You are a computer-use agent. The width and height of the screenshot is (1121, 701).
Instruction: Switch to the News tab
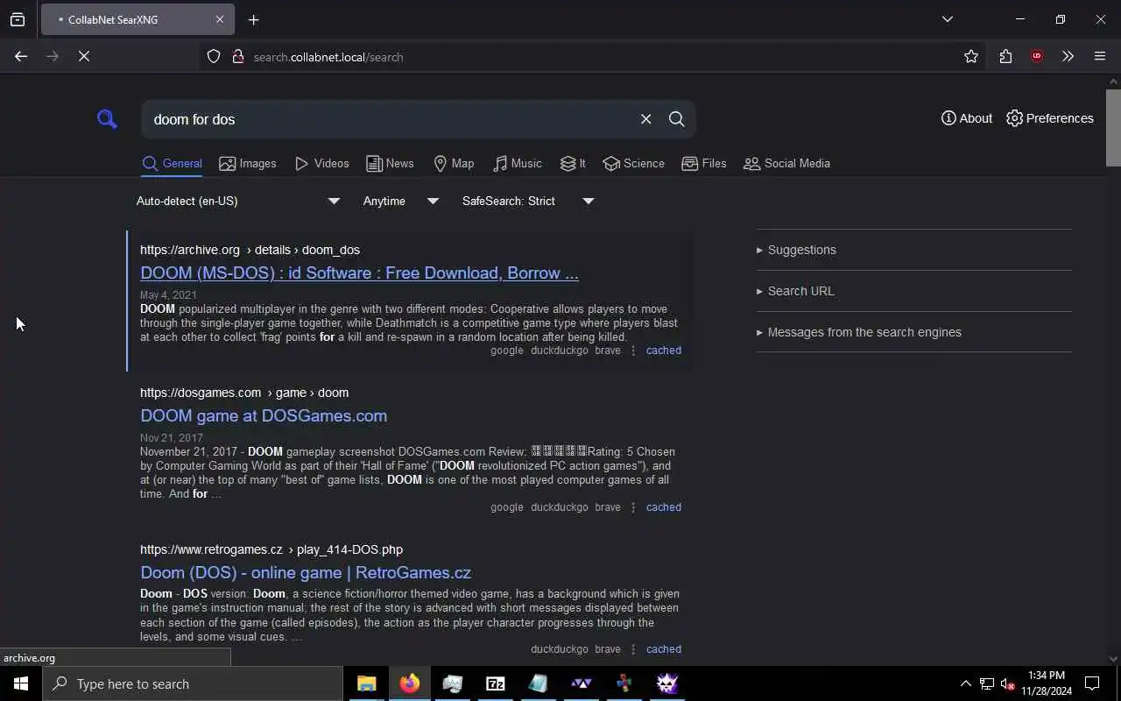390,164
